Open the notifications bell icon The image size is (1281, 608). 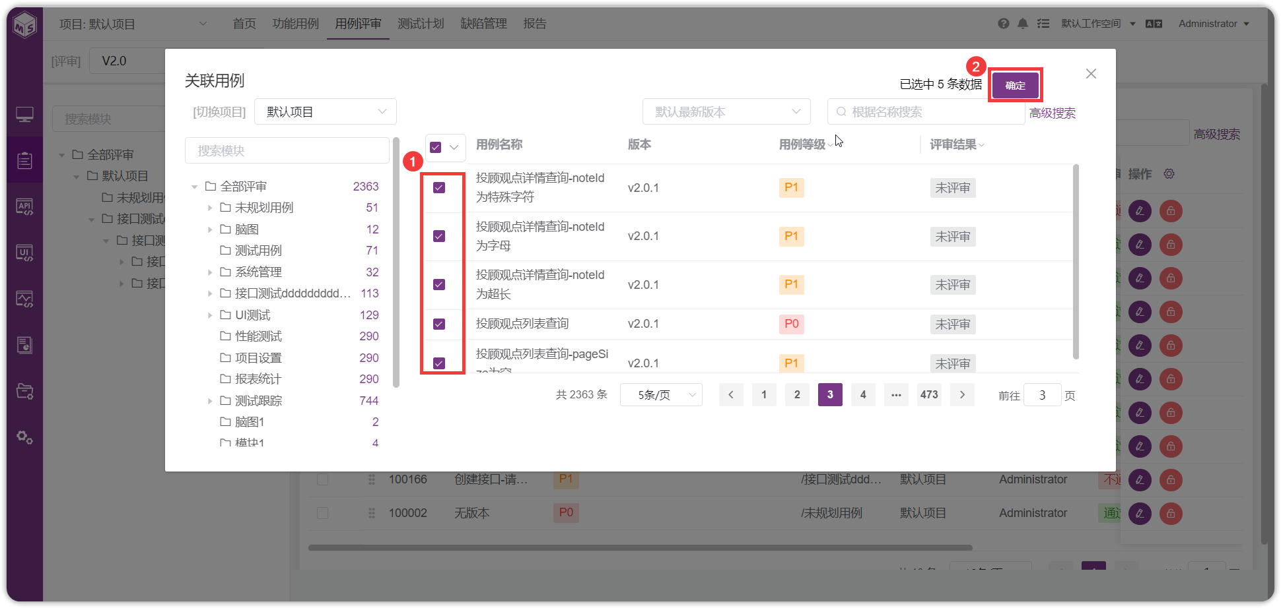[x=1023, y=24]
